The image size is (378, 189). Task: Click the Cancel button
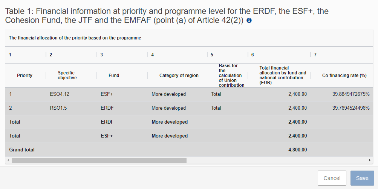332,178
